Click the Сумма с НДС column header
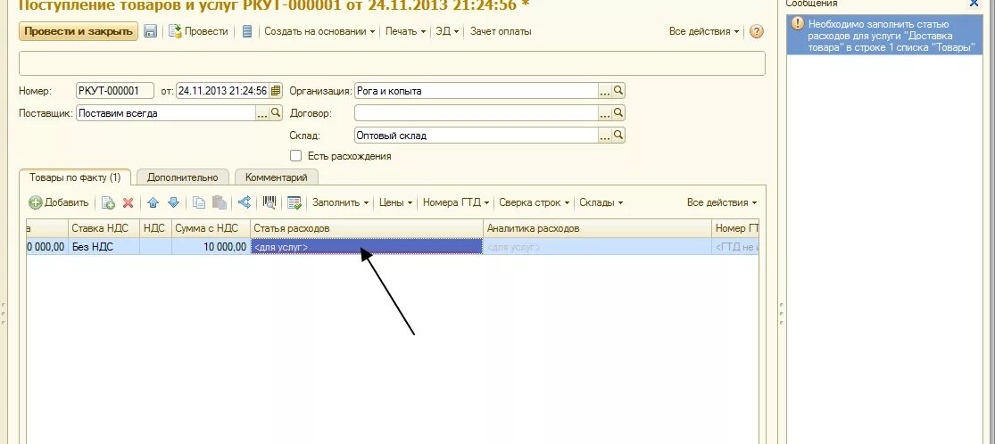 [211, 228]
